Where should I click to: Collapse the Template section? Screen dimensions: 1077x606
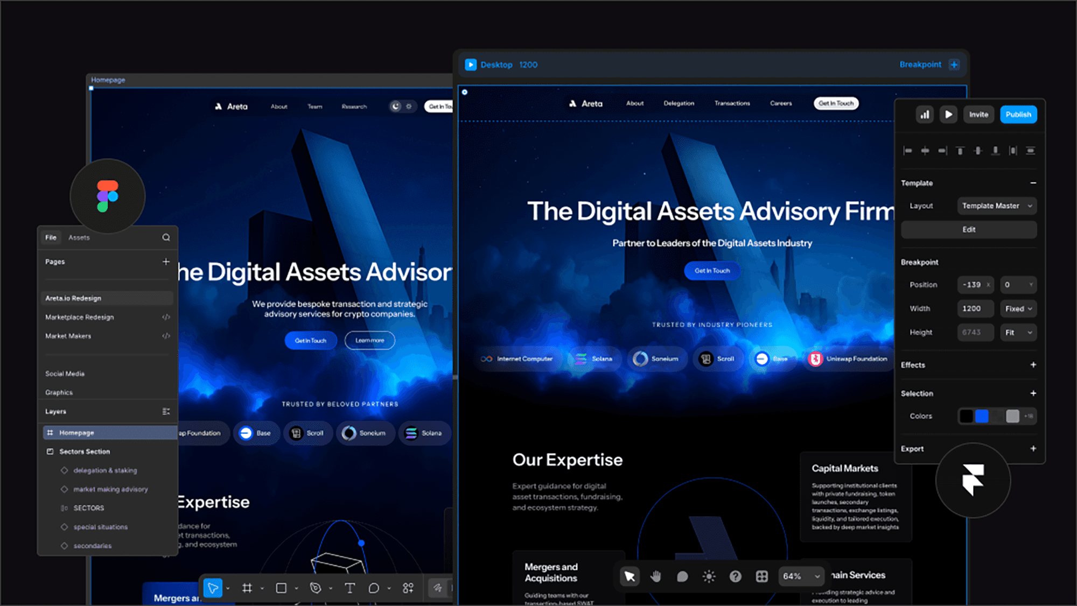(1033, 183)
